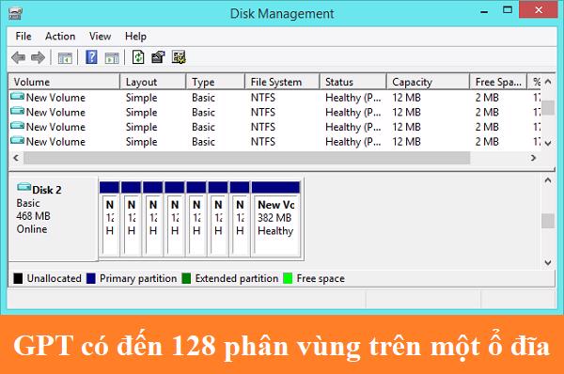Click the Refresh toolbar icon
Image resolution: width=564 pixels, height=374 pixels.
point(138,57)
